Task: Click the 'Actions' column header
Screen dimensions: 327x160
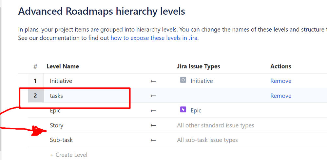Action: pyautogui.click(x=281, y=66)
